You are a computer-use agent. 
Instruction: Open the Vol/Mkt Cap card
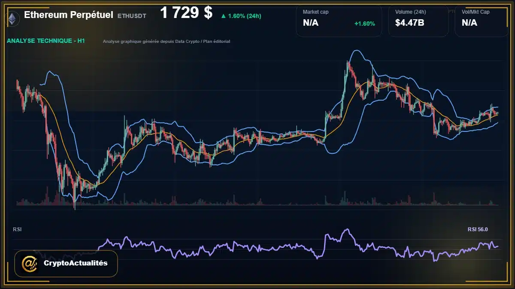[482, 21]
